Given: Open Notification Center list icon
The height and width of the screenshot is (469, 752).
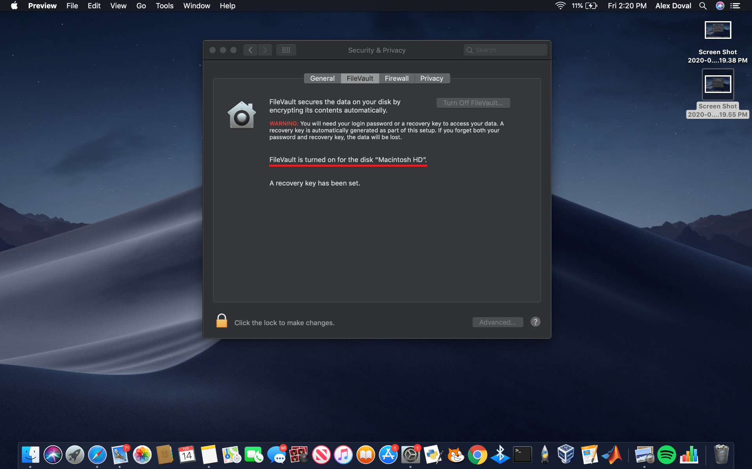Looking at the screenshot, I should click(x=735, y=6).
